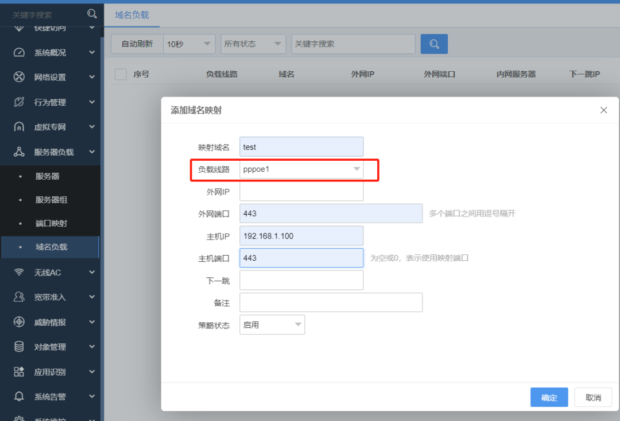Click the 取消 cancel button

pos(593,397)
